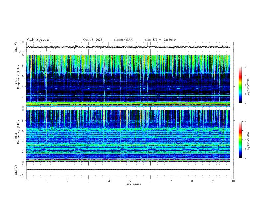Click the "5" tick on ch.3(V) axis
The width and height of the screenshot is (263, 203).
click(x=23, y=165)
